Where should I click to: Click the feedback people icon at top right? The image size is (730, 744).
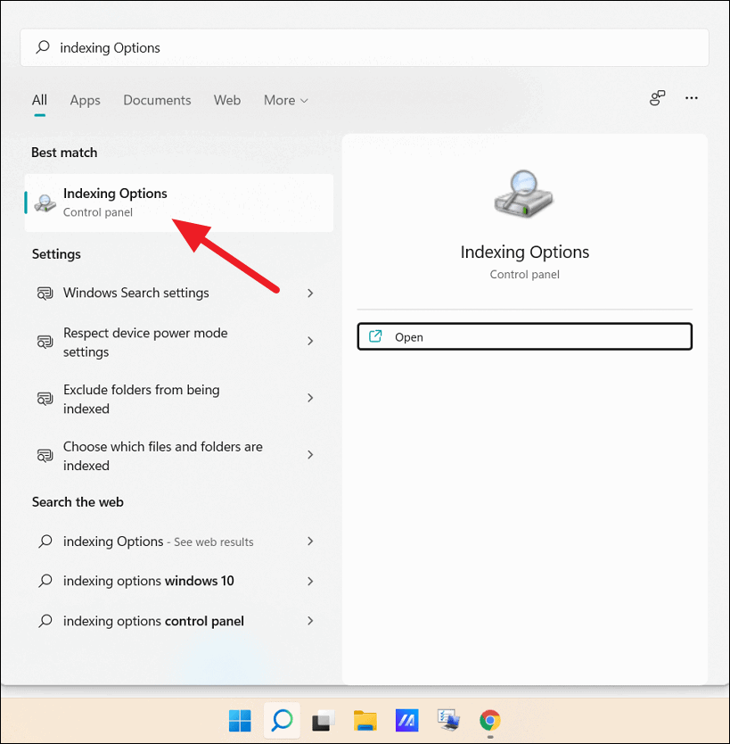(658, 98)
